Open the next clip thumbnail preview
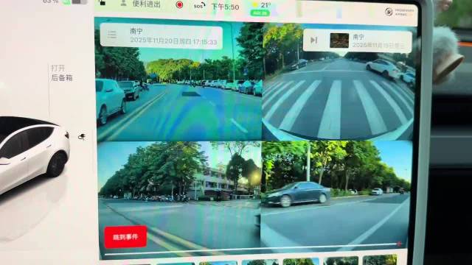The image size is (472, 265). pos(339,40)
